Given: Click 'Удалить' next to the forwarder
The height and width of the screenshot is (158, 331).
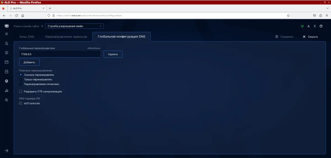Looking at the screenshot, I should (113, 54).
